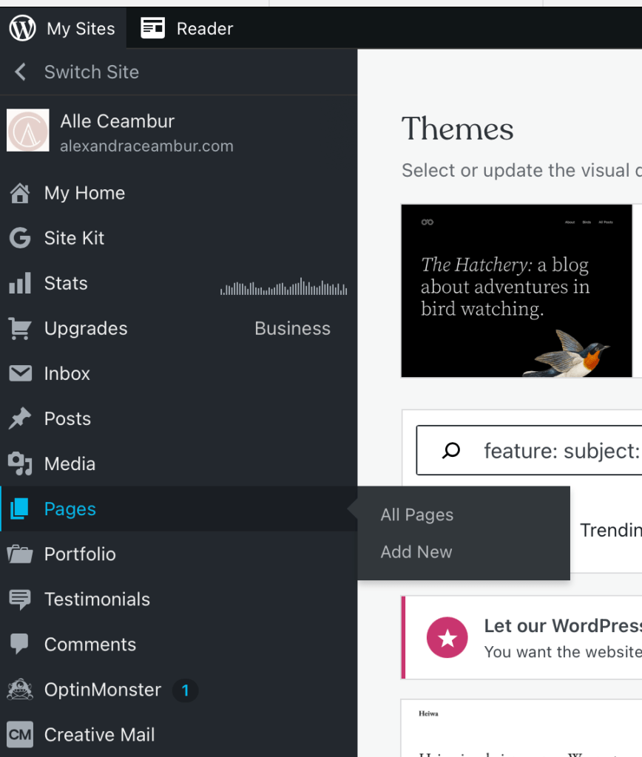Open the Portfolio menu item
Screen dimensions: 642x757
(x=80, y=554)
